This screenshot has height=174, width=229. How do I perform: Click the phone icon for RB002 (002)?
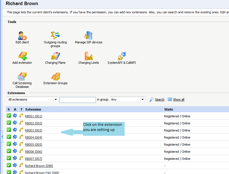pos(21,123)
